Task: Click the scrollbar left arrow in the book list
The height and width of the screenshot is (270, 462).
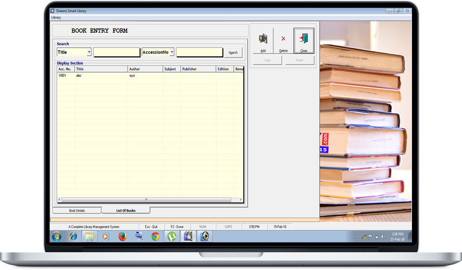Action: [59, 200]
